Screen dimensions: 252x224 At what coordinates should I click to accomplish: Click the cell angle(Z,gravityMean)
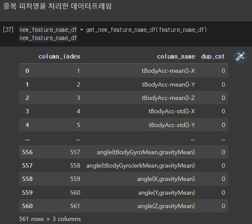[166, 206]
